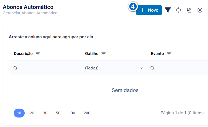Image resolution: width=208 pixels, height=127 pixels.
Task: Expand the Gatilho (Todos) dropdown
Action: pyautogui.click(x=114, y=68)
